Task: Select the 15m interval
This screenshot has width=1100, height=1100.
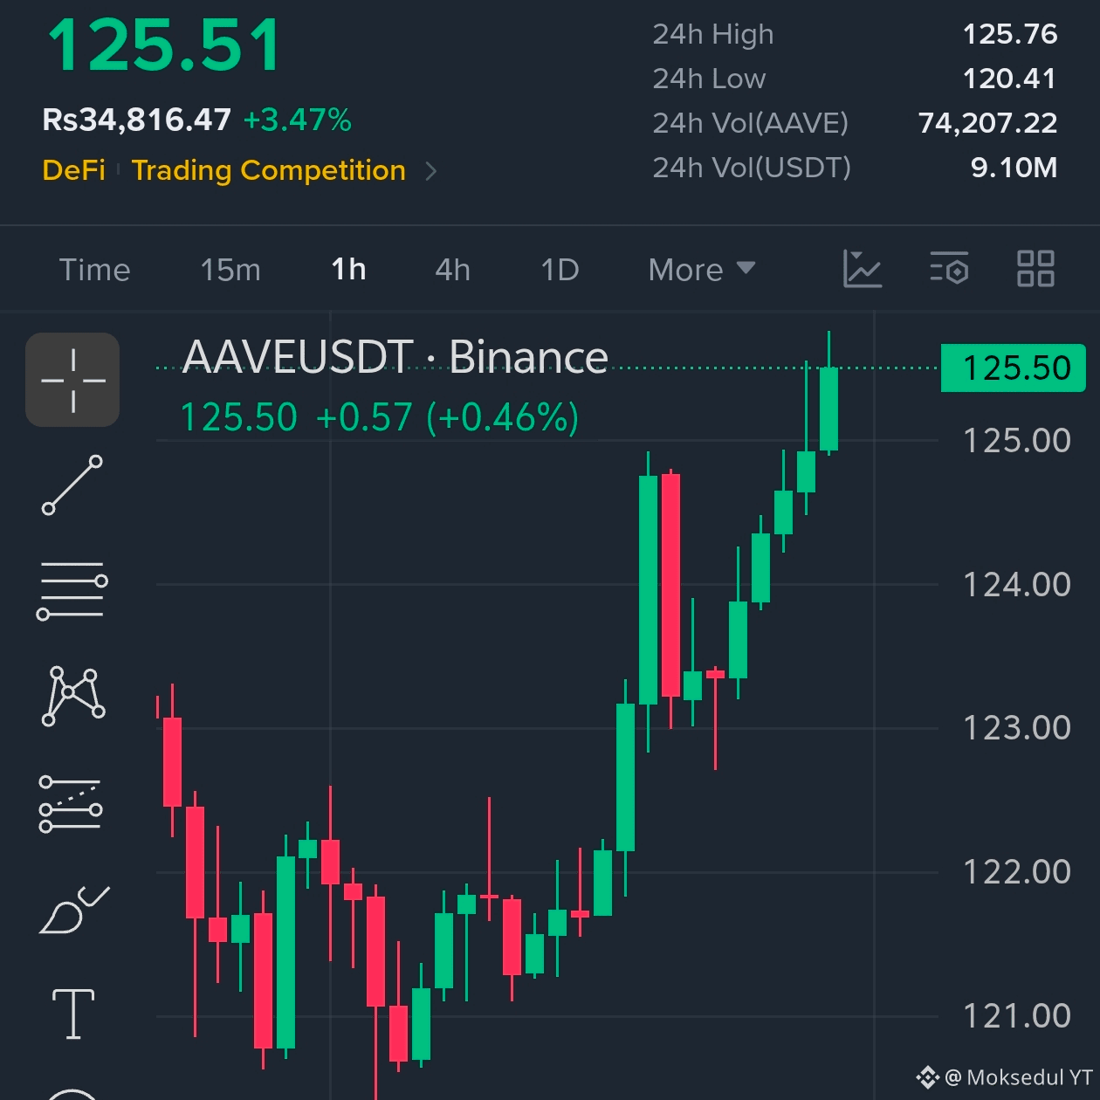Action: [230, 270]
